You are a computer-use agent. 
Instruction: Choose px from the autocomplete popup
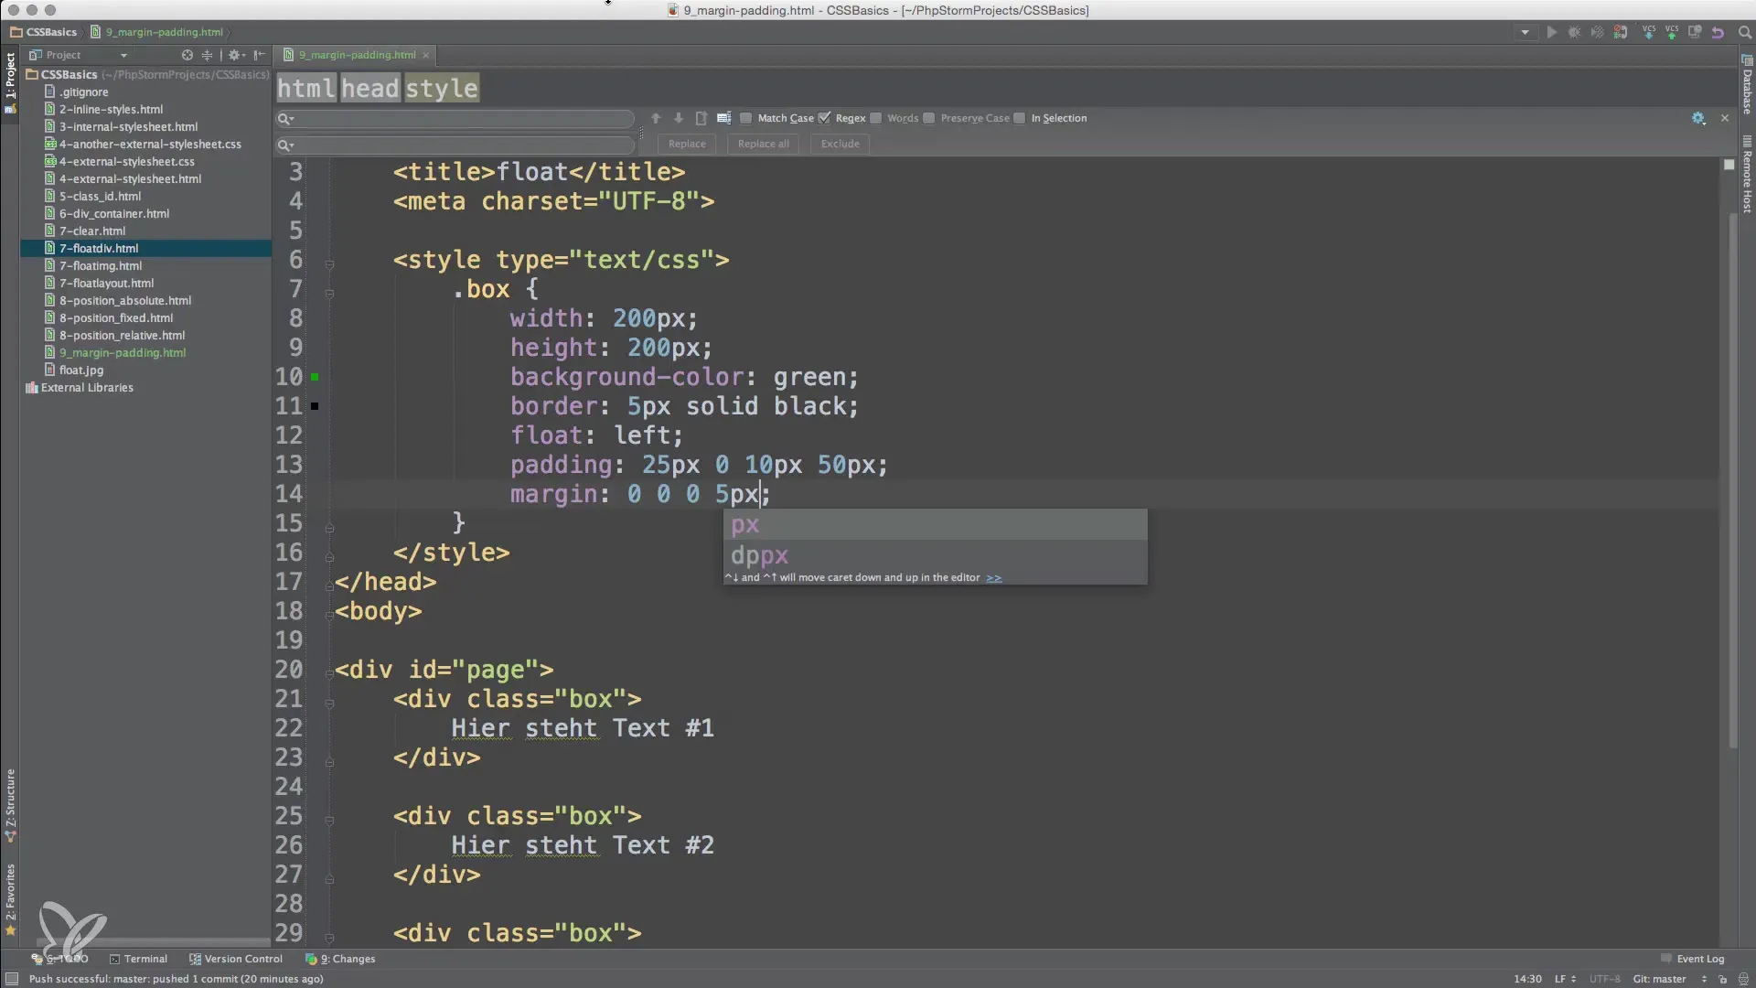[x=935, y=525]
